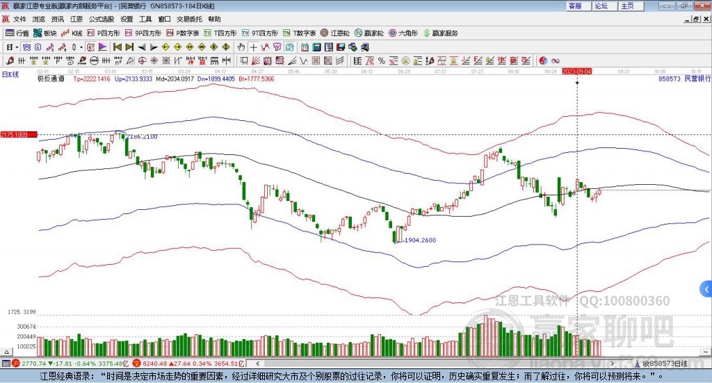Image resolution: width=712 pixels, height=383 pixels.
Task: Open the 浏览 menu
Action: [x=39, y=19]
